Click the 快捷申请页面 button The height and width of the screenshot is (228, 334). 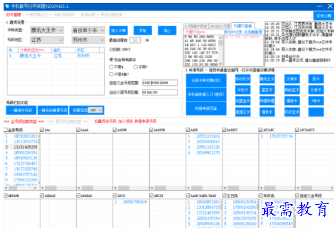[206, 108]
